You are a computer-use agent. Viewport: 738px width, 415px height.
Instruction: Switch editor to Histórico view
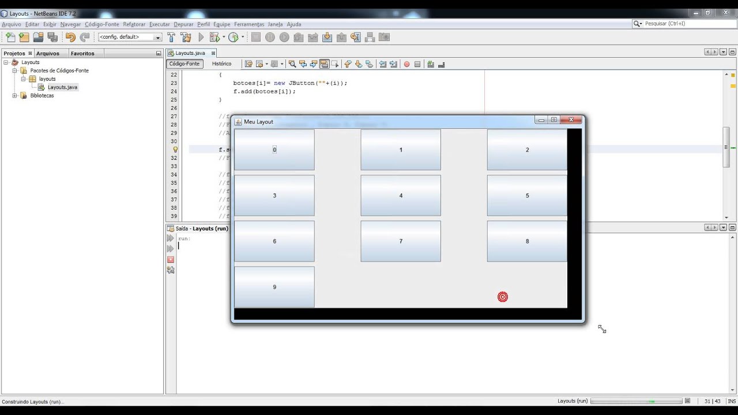coord(221,64)
